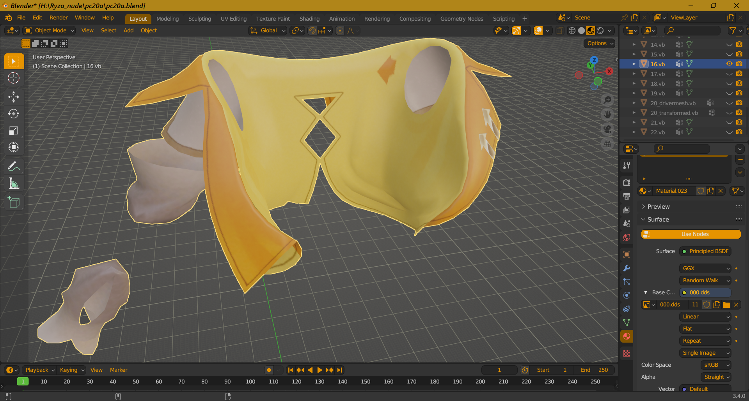Open the Add menu in viewport
Viewport: 749px width, 401px height.
coord(128,31)
